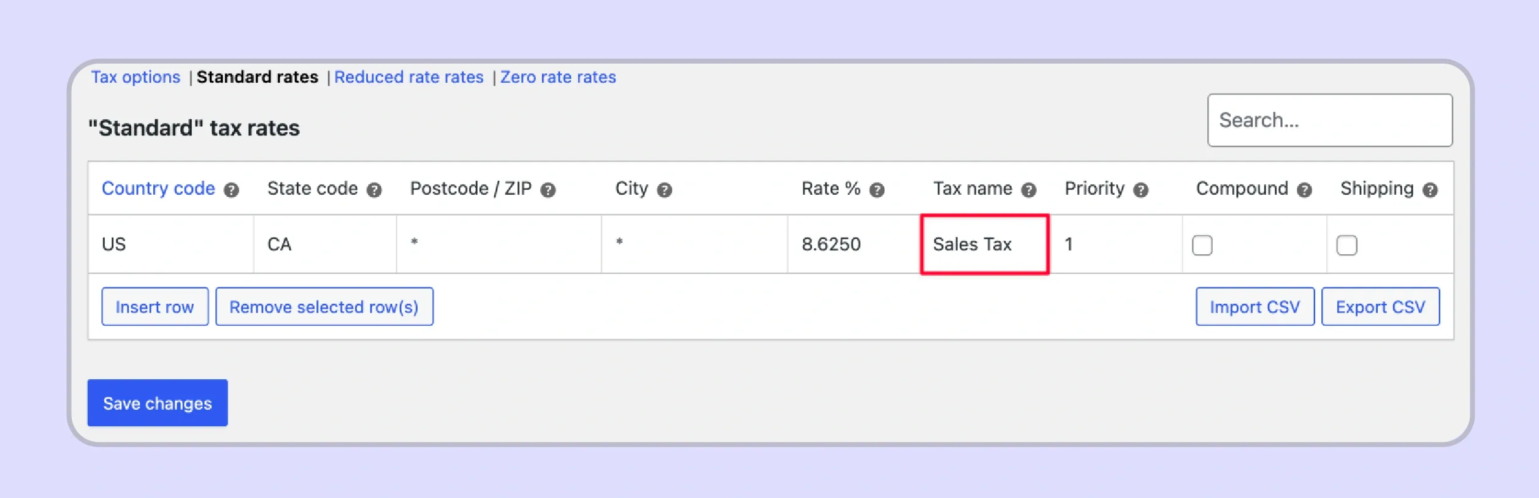1539x498 pixels.
Task: Click the Tax name column header
Action: (x=972, y=189)
